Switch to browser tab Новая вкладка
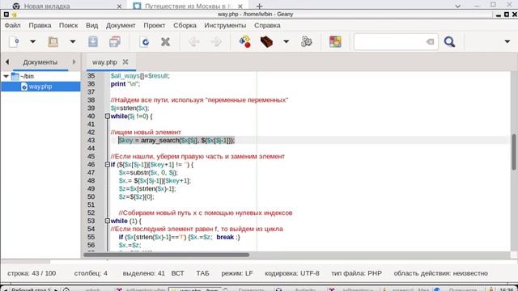The width and height of the screenshot is (518, 291). 47,6
